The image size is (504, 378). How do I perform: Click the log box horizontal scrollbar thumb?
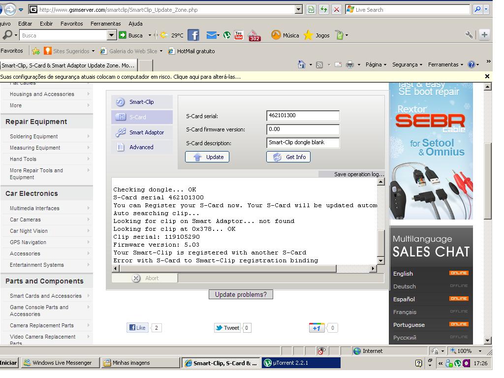pyautogui.click(x=227, y=268)
